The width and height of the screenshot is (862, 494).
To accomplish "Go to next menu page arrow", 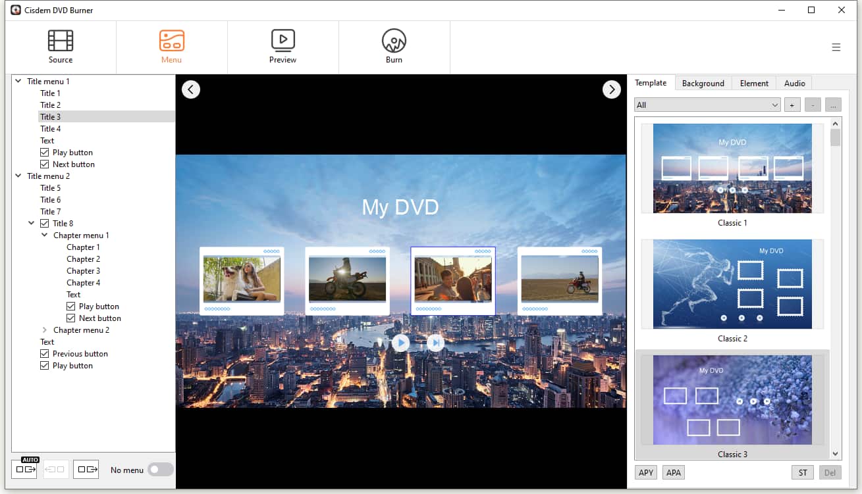I will [611, 89].
